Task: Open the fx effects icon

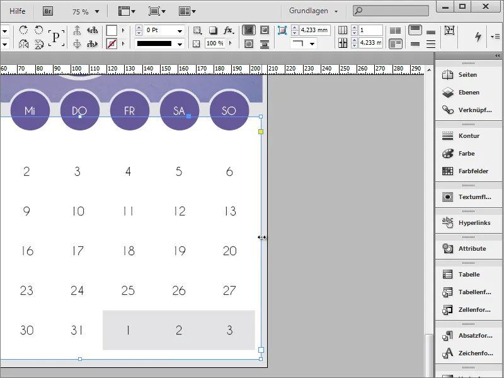Action: tap(229, 30)
